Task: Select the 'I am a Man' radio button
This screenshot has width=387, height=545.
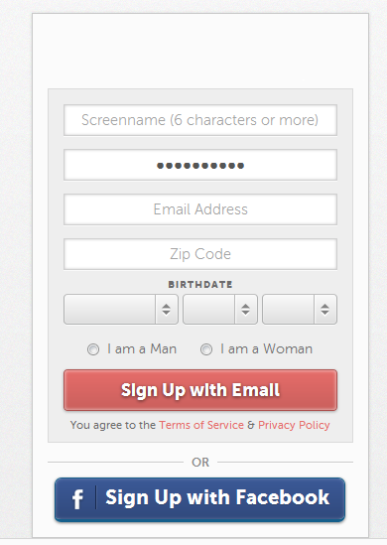Action: coord(93,349)
